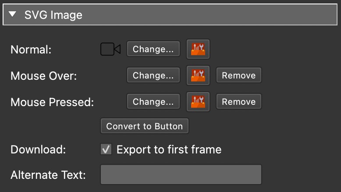Click the 'Normal:' row label
Screen dimensions: 341x192
[31, 50]
